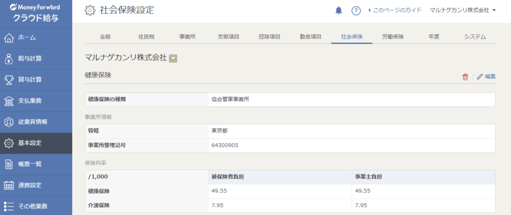The height and width of the screenshot is (215, 511).
Task: Open 連携設定 in the sidebar
Action: pos(29,186)
